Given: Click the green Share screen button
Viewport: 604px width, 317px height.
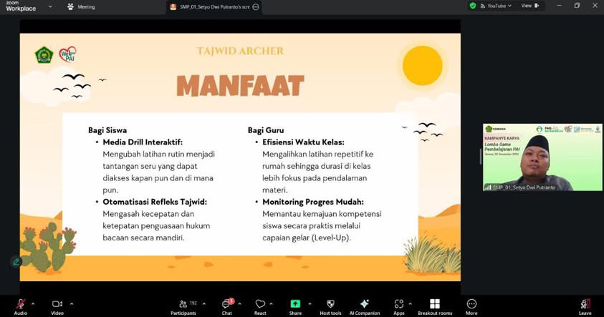Looking at the screenshot, I should click(x=295, y=305).
